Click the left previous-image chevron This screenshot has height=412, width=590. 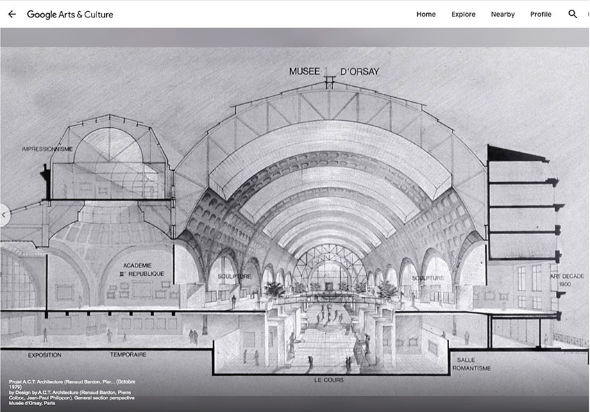click(x=4, y=215)
